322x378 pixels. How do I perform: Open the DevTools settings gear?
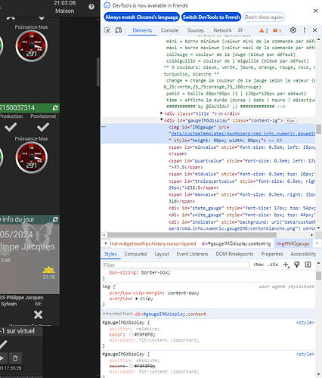[293, 30]
